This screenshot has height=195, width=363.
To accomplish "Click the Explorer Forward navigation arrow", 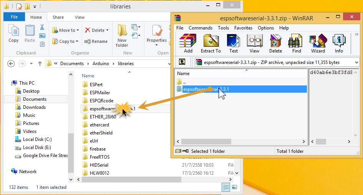I will tap(22, 64).
